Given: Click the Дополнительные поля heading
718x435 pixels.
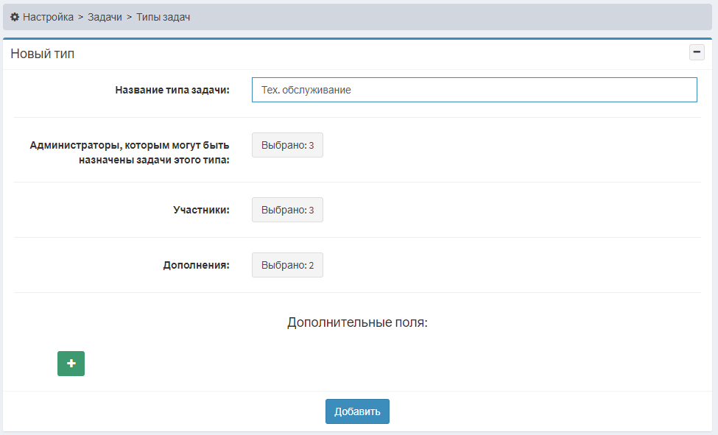Looking at the screenshot, I should [x=357, y=322].
